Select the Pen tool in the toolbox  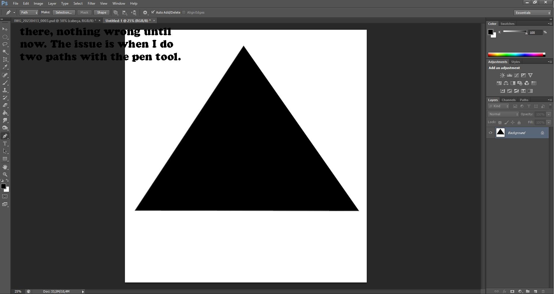tap(5, 136)
